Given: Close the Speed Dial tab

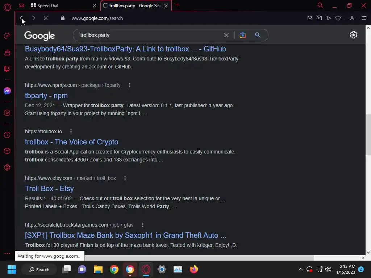Looking at the screenshot, I should 95,6.
